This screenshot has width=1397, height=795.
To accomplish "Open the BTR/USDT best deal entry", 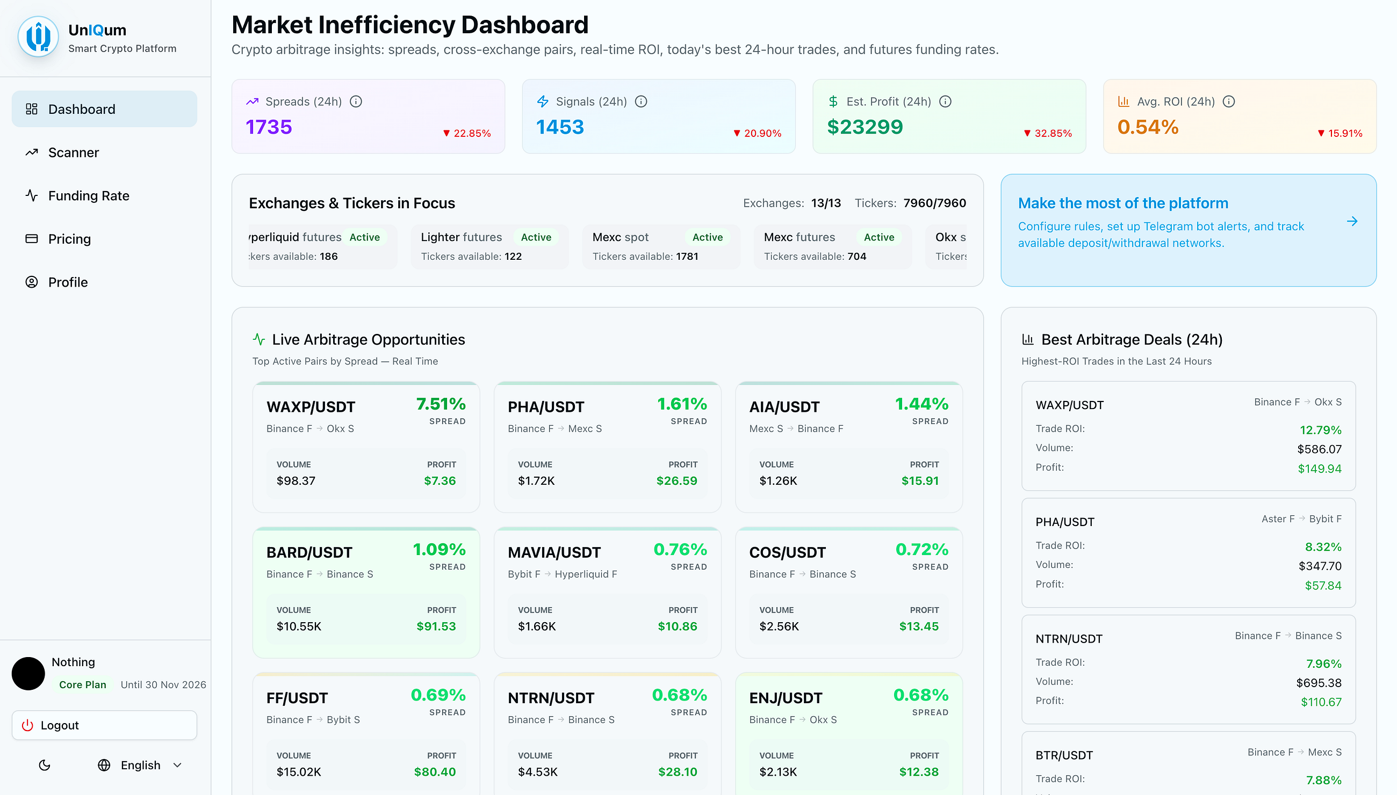I will pos(1188,763).
